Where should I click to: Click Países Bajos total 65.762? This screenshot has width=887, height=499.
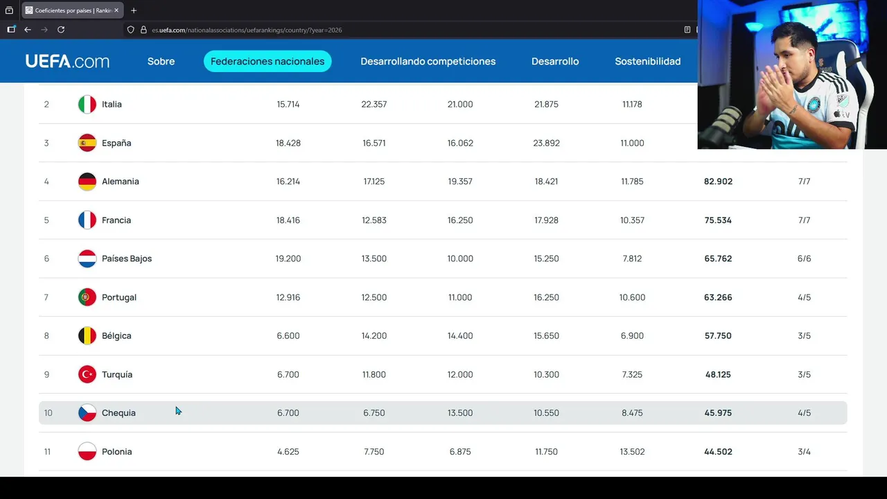coord(718,259)
